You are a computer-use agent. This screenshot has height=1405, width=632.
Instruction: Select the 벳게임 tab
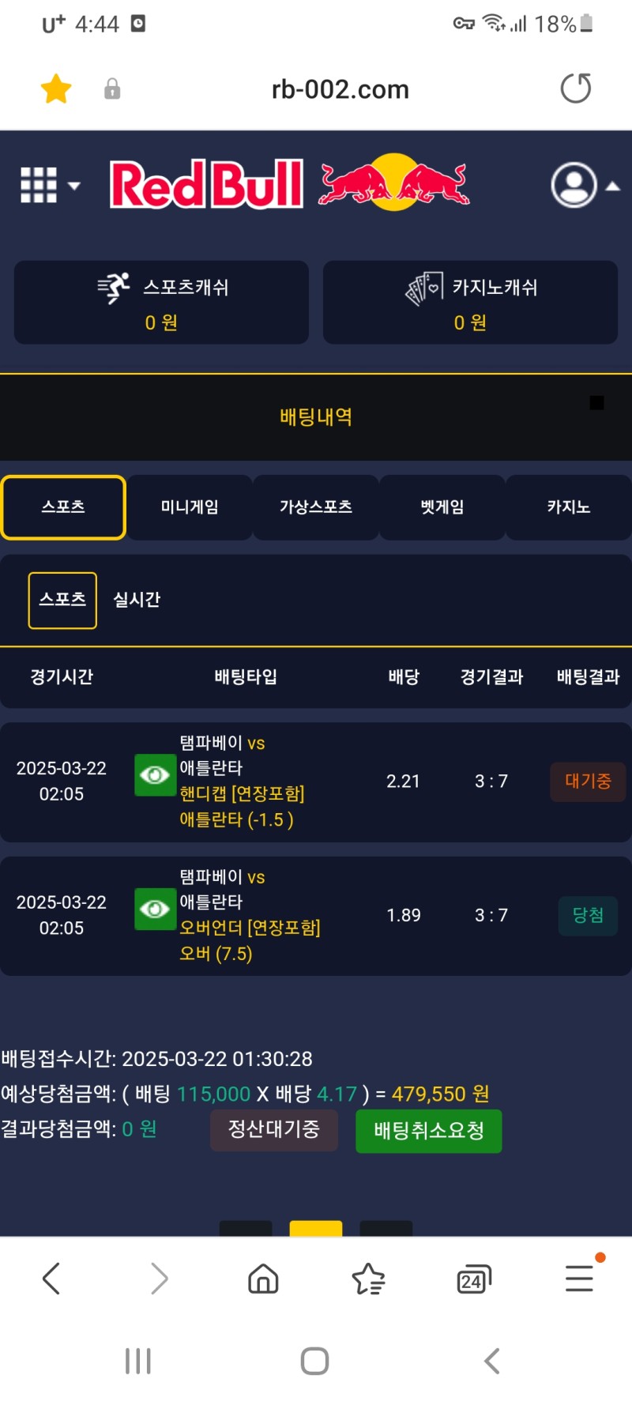point(442,507)
